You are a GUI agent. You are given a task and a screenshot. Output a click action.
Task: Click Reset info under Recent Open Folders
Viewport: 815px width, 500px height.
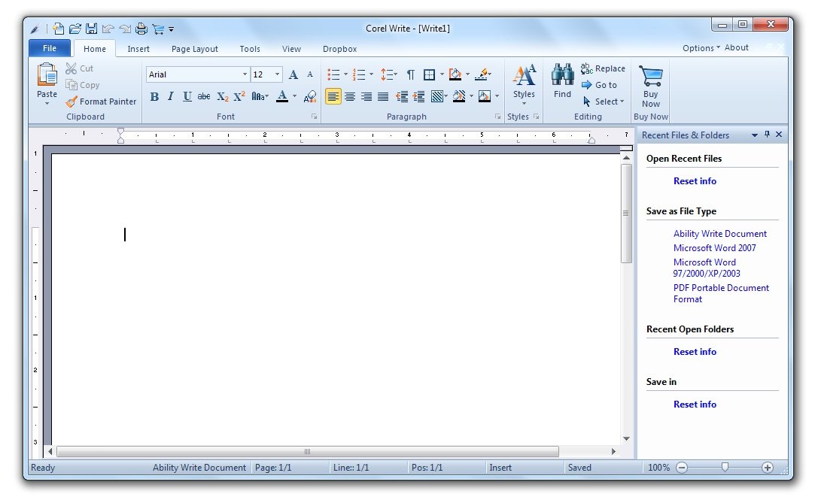[x=694, y=351]
